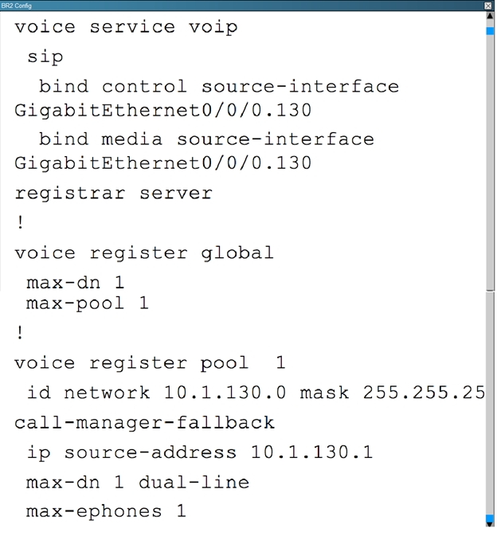This screenshot has width=497, height=536.
Task: Select the 'max-dn 1 dual-line' text
Action: click(x=138, y=483)
